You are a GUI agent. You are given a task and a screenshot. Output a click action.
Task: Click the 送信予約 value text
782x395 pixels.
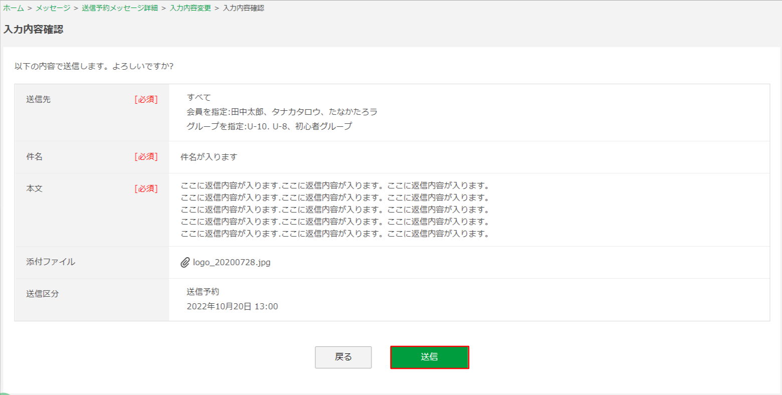pos(203,292)
